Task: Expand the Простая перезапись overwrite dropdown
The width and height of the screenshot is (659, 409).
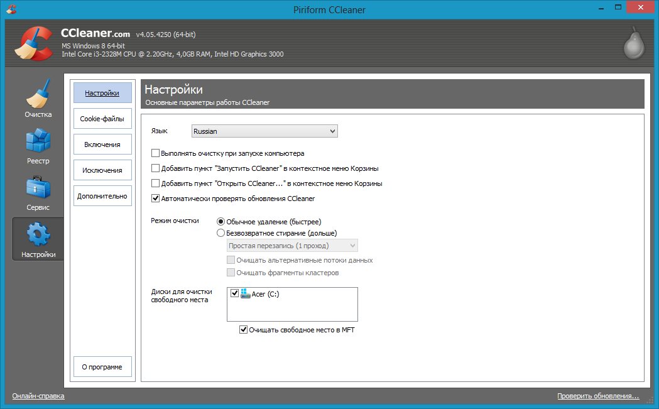Action: pyautogui.click(x=291, y=246)
